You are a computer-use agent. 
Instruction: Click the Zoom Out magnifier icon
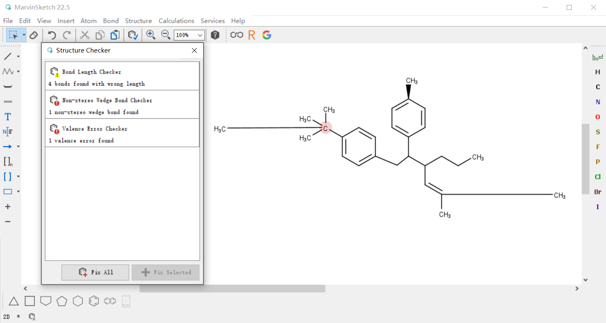[165, 35]
